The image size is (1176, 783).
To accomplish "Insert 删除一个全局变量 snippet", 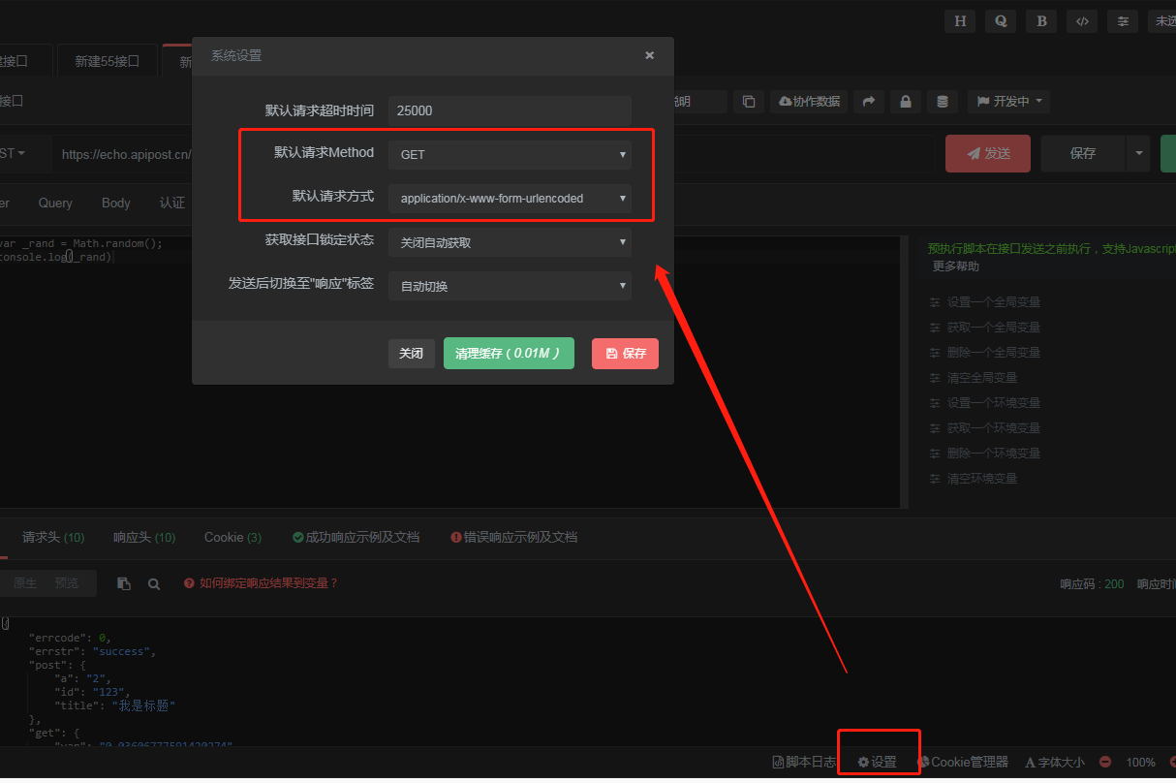I will click(x=984, y=353).
